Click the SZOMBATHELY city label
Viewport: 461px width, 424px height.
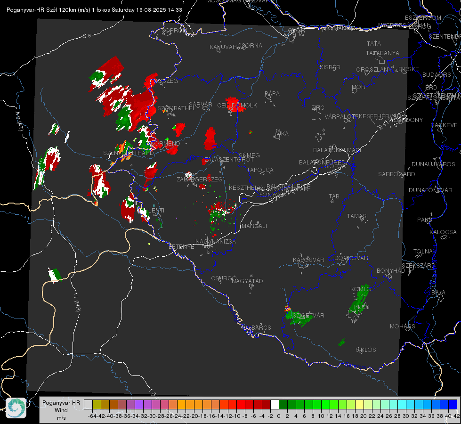click(x=178, y=108)
